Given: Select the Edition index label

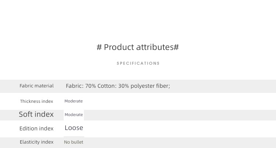Looking at the screenshot, I should 36,129.
